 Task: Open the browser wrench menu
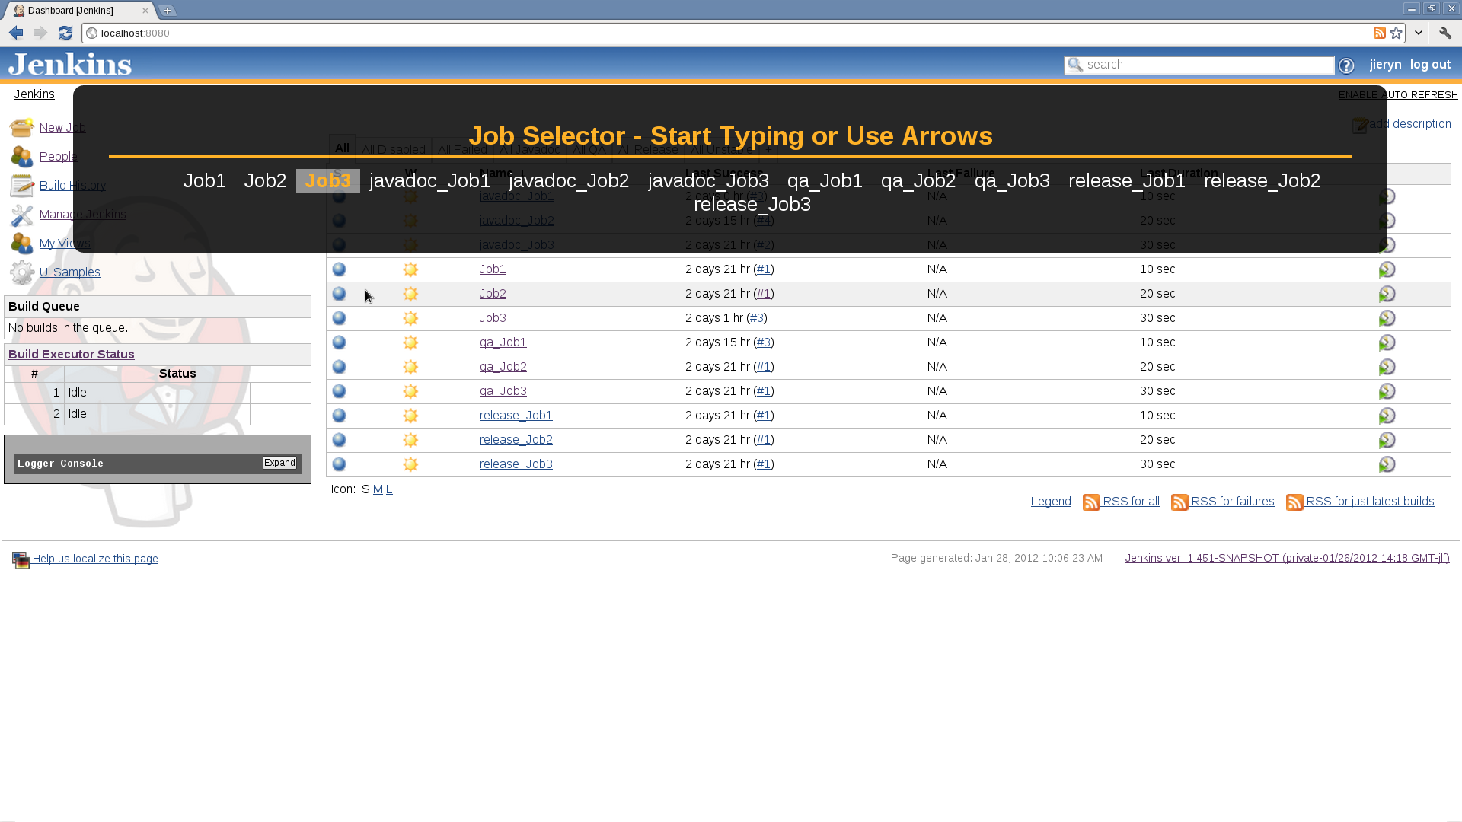pos(1444,33)
